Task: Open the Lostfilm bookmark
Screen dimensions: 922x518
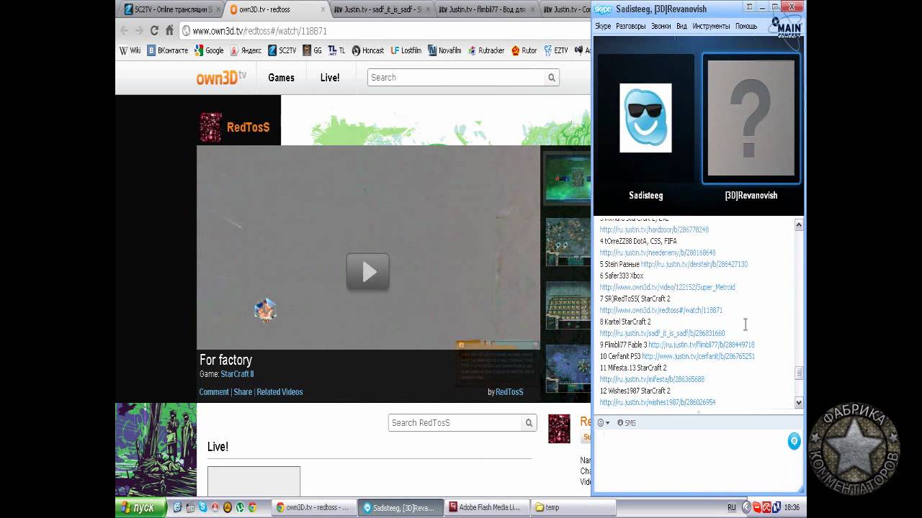Action: pos(406,50)
